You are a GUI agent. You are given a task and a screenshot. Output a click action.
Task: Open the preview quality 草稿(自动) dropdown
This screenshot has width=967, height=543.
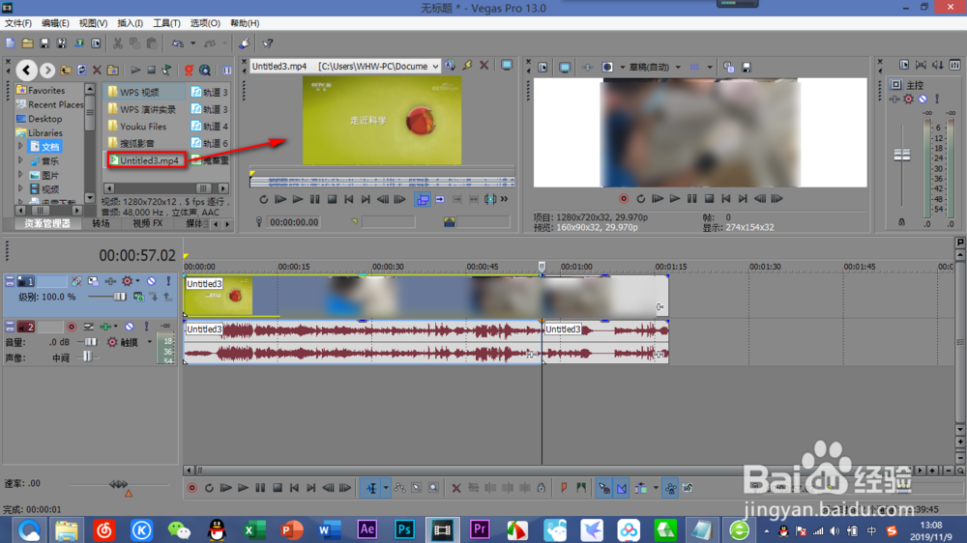(x=678, y=68)
